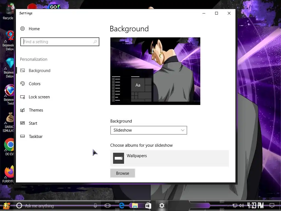Viewport: 281px width, 211px height.
Task: Select the Bejeweled Deluxe diamond desktop icon
Action: (9, 68)
